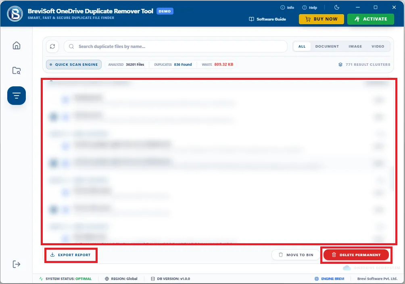The height and width of the screenshot is (284, 405).
Task: Select the ALL filter tab
Action: 302,46
